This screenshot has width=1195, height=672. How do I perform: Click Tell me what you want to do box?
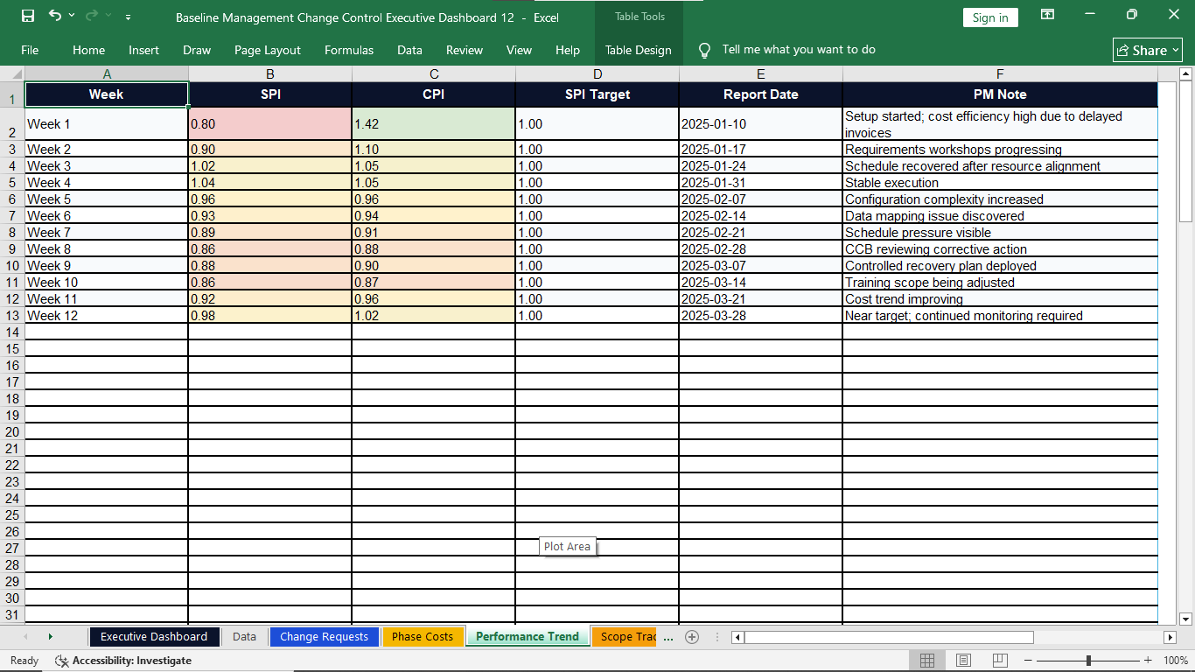click(799, 50)
